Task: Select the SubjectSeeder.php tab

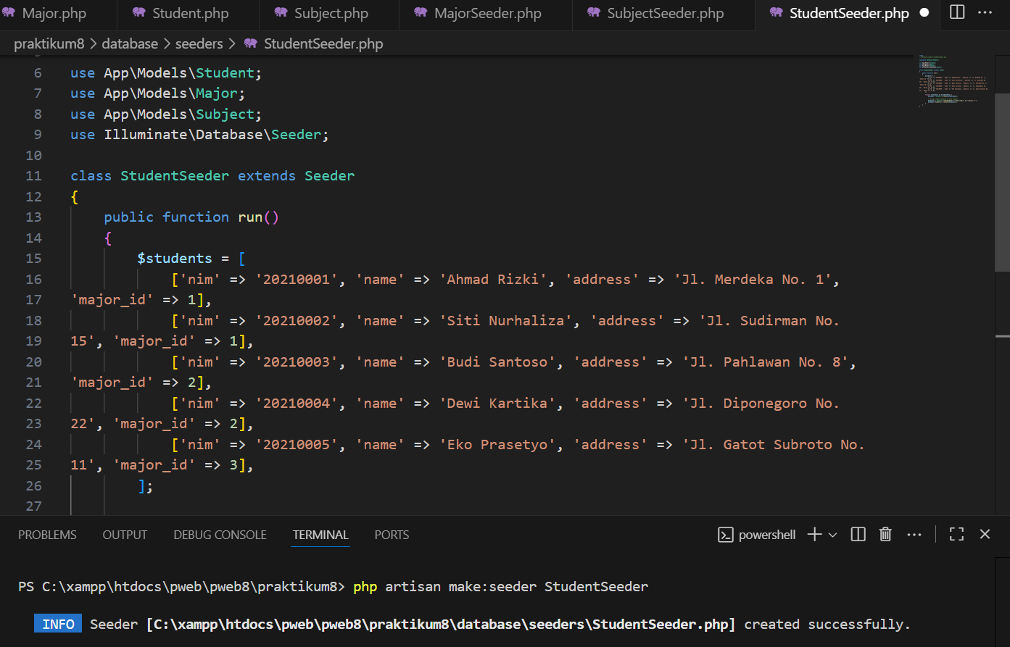Action: (x=665, y=13)
